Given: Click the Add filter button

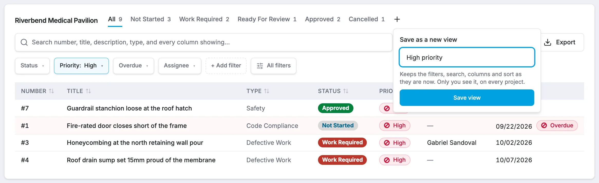Looking at the screenshot, I should point(226,66).
